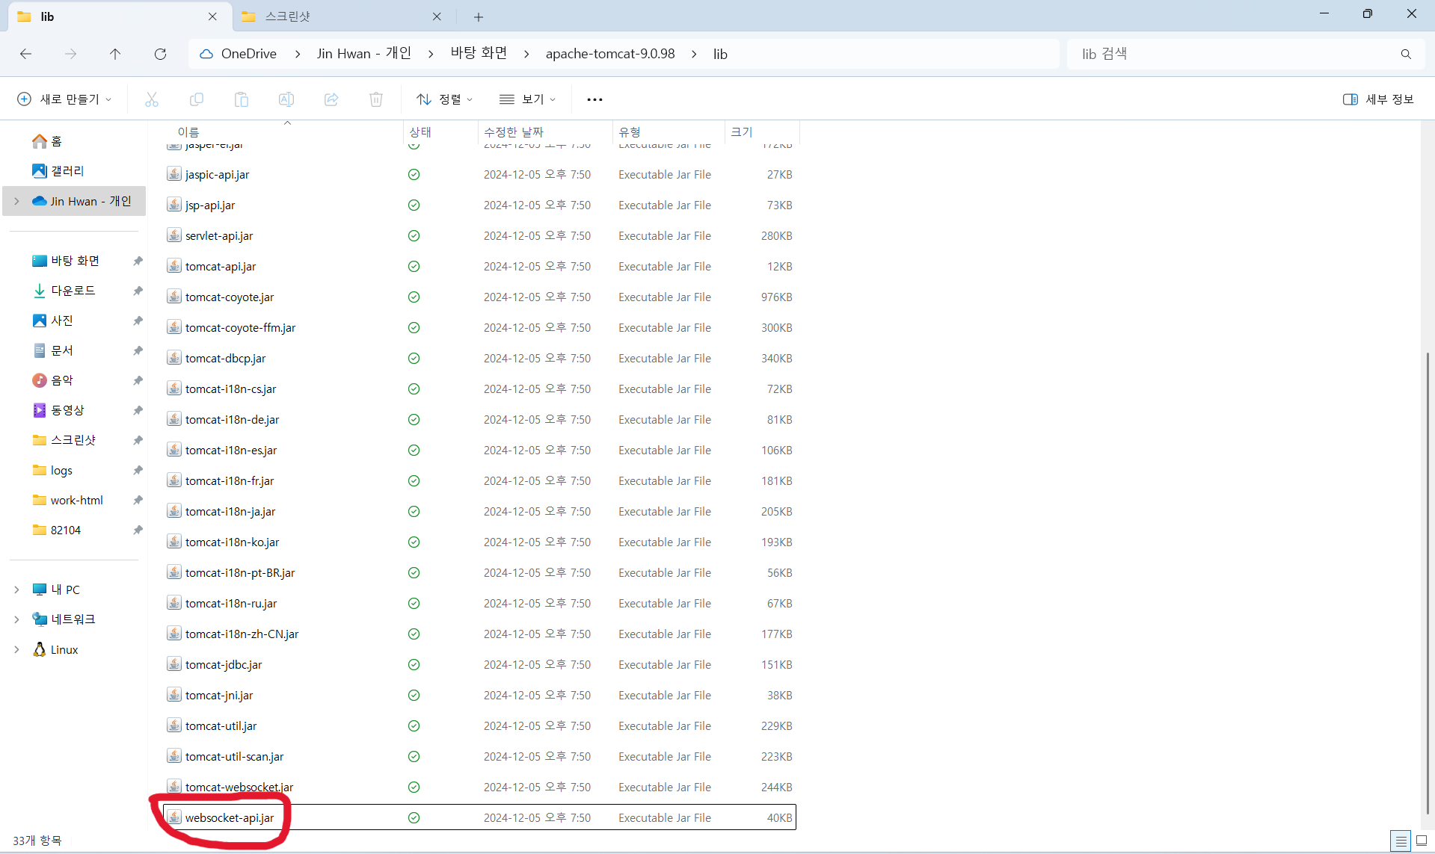
Task: Click the search magnifier icon
Action: [1406, 54]
